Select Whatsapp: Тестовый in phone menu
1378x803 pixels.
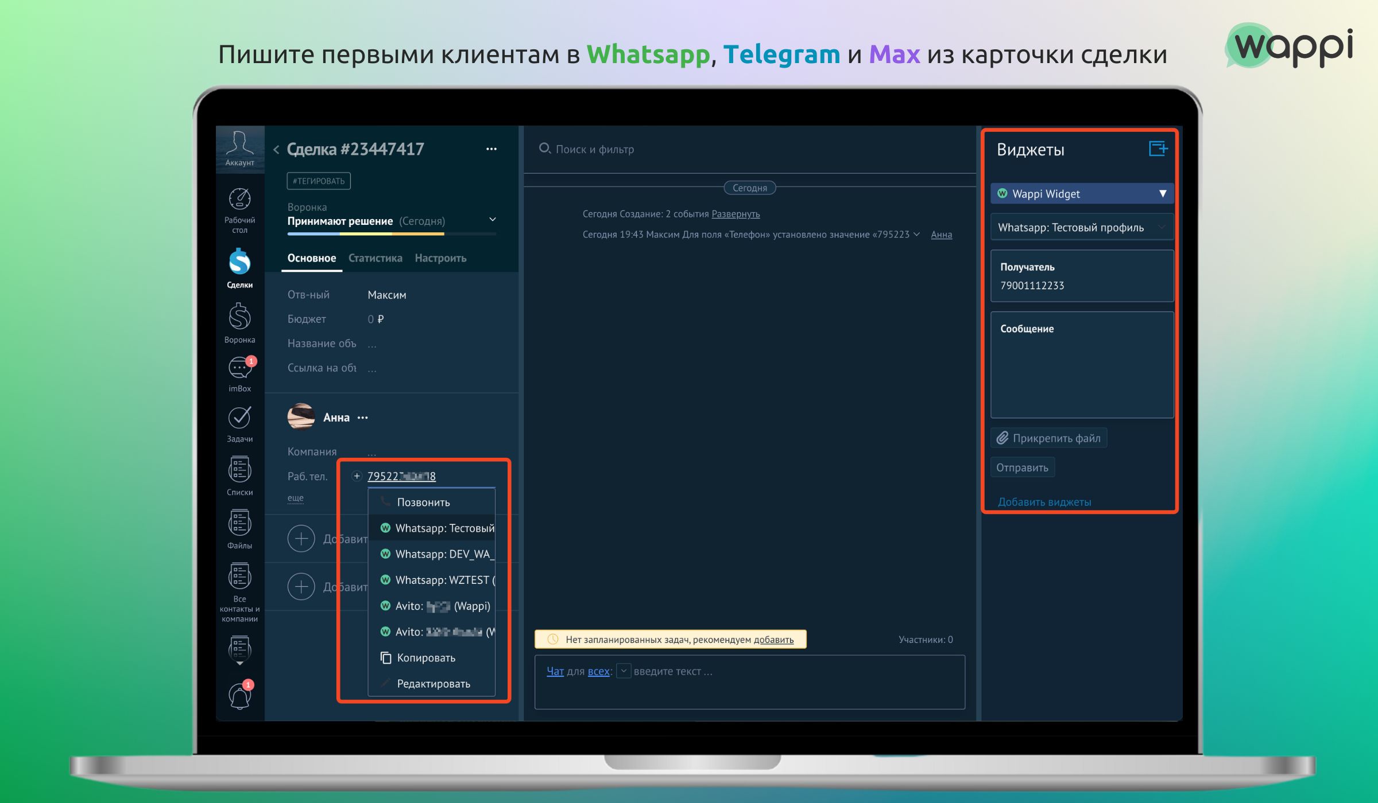(x=432, y=528)
